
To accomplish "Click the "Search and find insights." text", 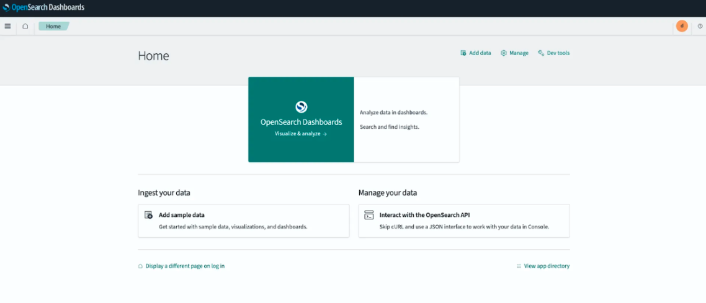I will (x=390, y=127).
